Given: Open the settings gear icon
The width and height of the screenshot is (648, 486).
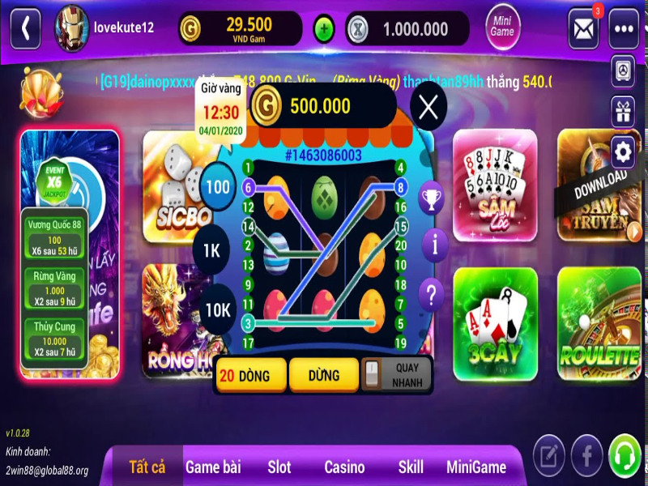Looking at the screenshot, I should (x=623, y=152).
